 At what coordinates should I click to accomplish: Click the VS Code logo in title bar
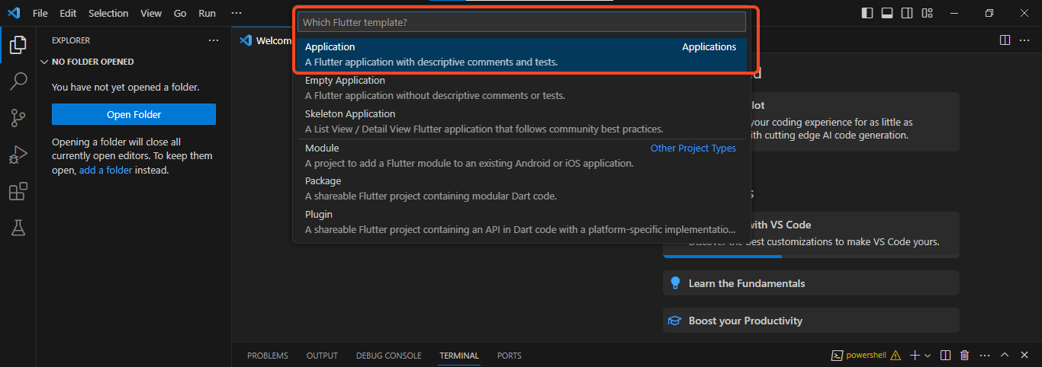point(14,13)
